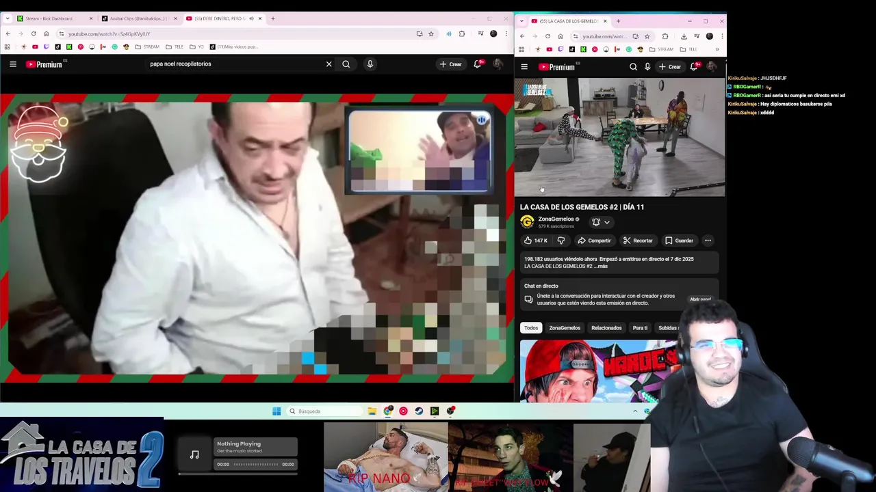Like the video with 147 K likes
Image resolution: width=876 pixels, height=492 pixels.
[x=535, y=241]
